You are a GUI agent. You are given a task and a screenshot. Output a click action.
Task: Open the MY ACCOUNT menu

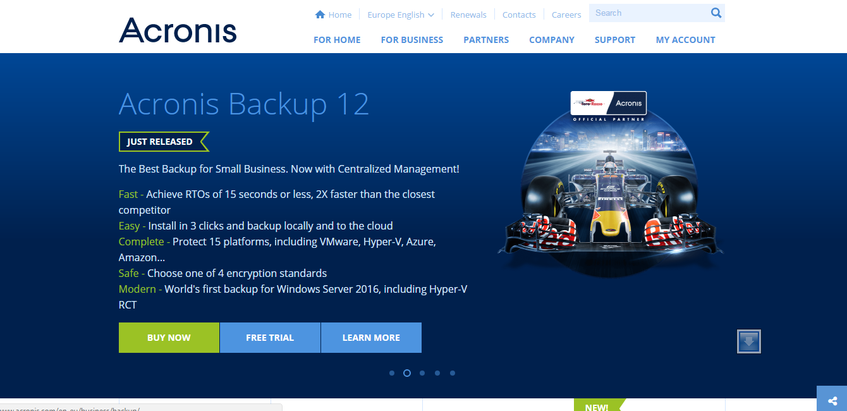click(x=686, y=40)
